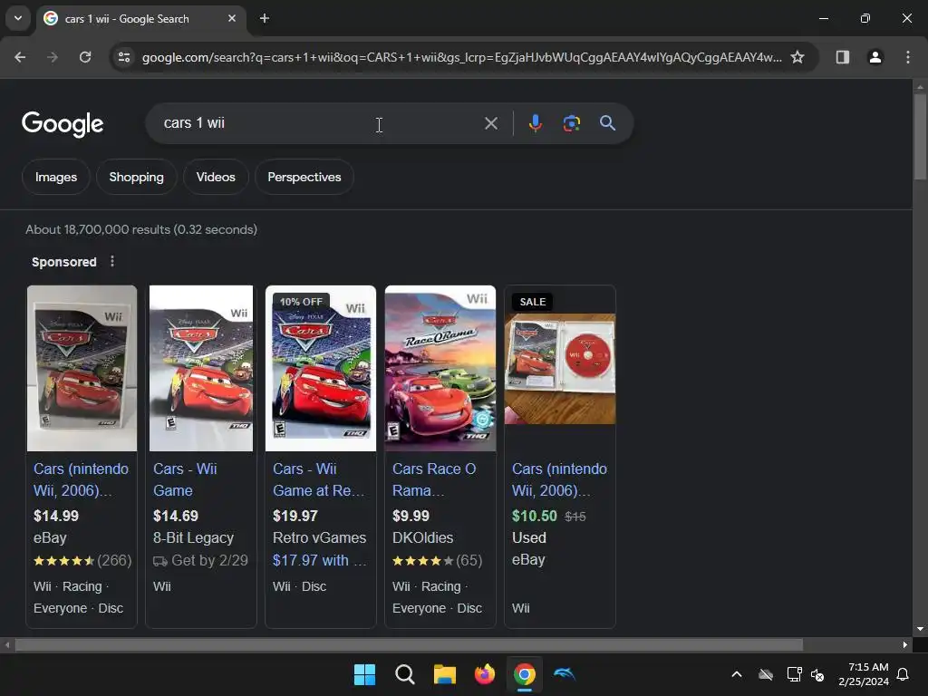The width and height of the screenshot is (928, 696).
Task: Open the 'Cars - Wii Game at Re…' link
Action: (318, 479)
